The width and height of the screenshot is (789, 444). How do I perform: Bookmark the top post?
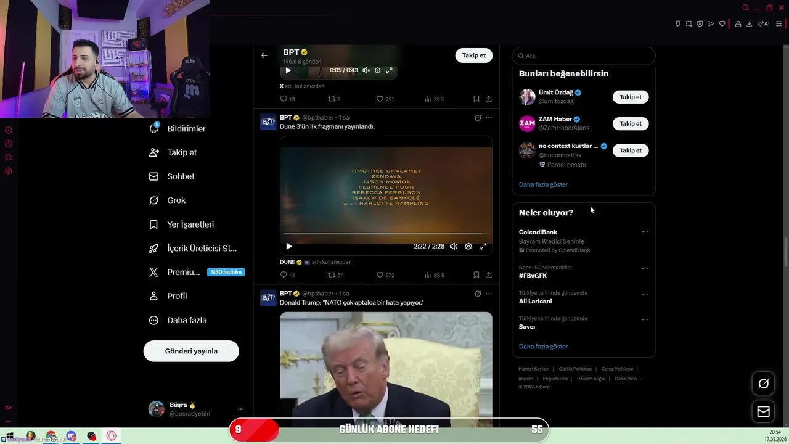476,99
